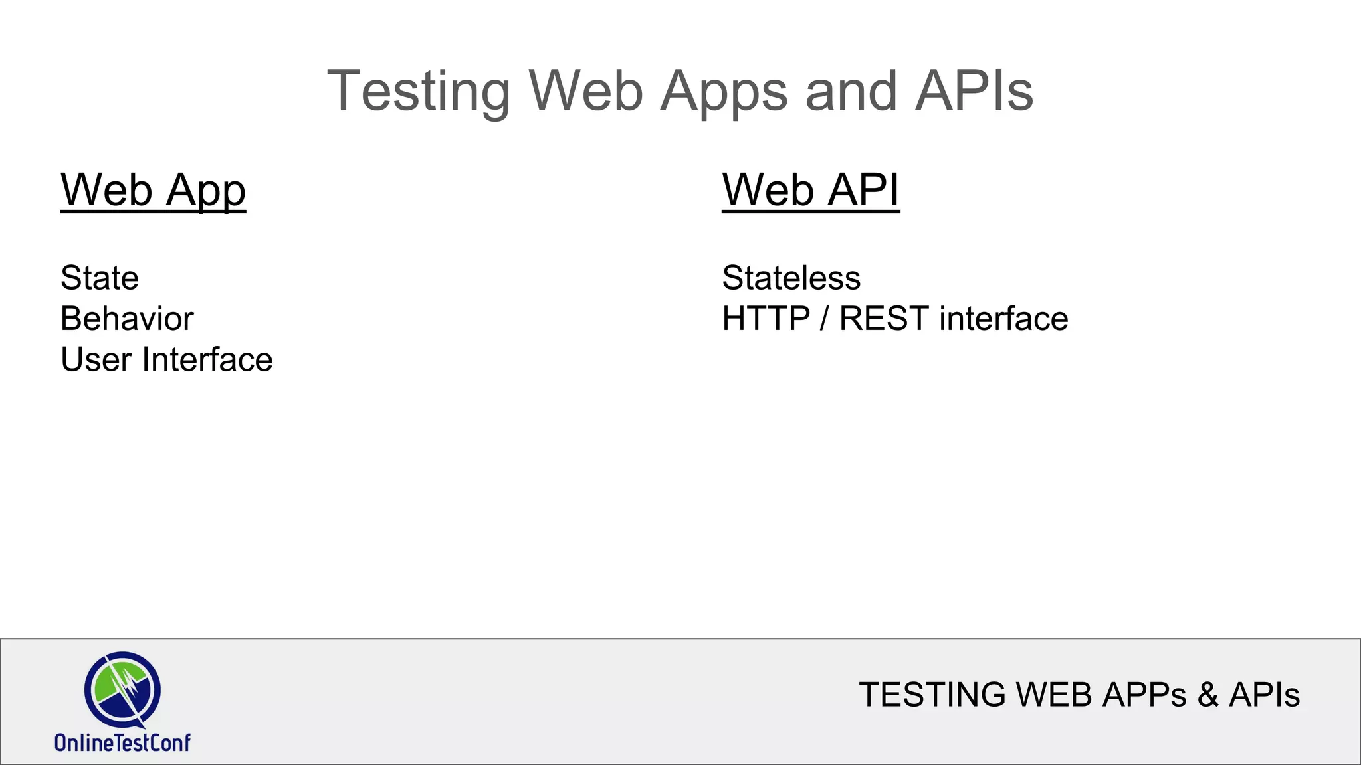1361x765 pixels.
Task: Click the word HTTP in the Web API list
Action: pyautogui.click(x=766, y=319)
